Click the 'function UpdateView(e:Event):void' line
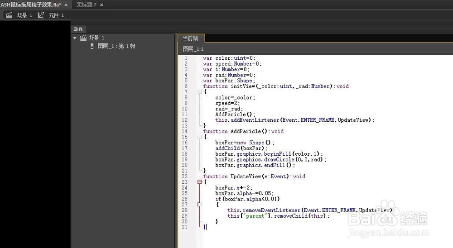This screenshot has height=248, width=453. click(254, 176)
